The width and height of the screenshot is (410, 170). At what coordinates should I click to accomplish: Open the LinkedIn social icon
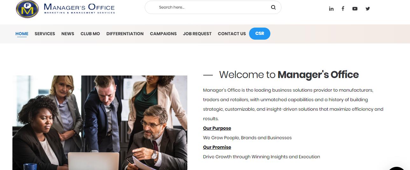pyautogui.click(x=331, y=9)
